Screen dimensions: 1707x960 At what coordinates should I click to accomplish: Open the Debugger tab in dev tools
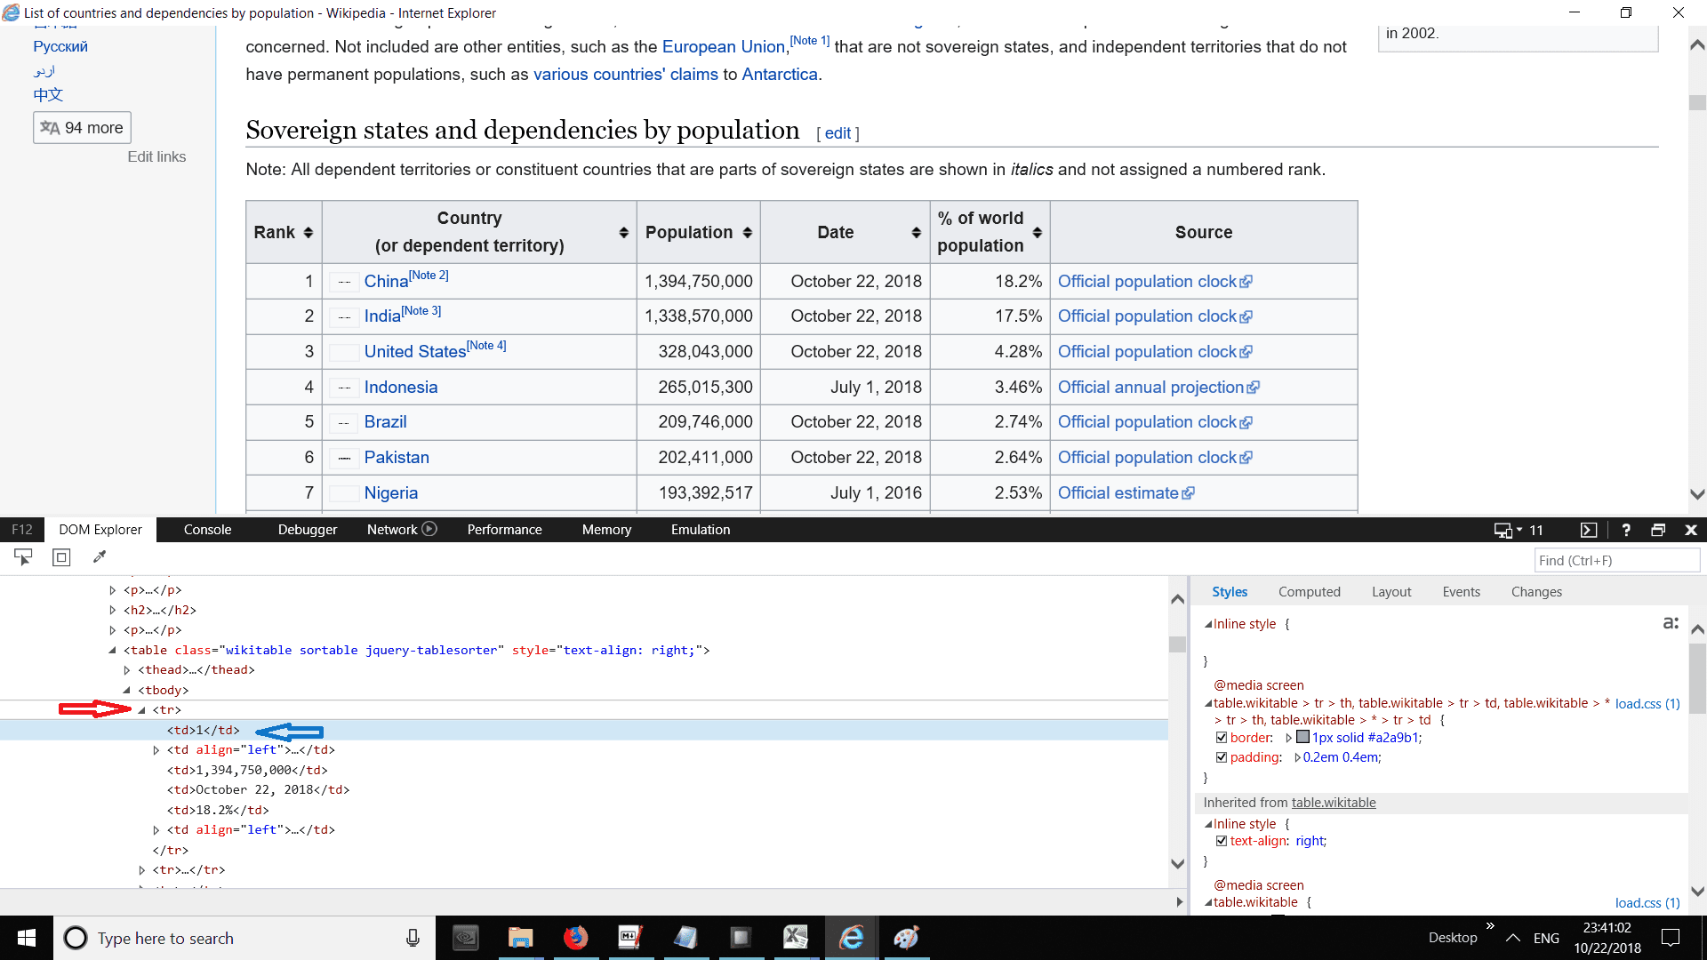[x=307, y=529]
